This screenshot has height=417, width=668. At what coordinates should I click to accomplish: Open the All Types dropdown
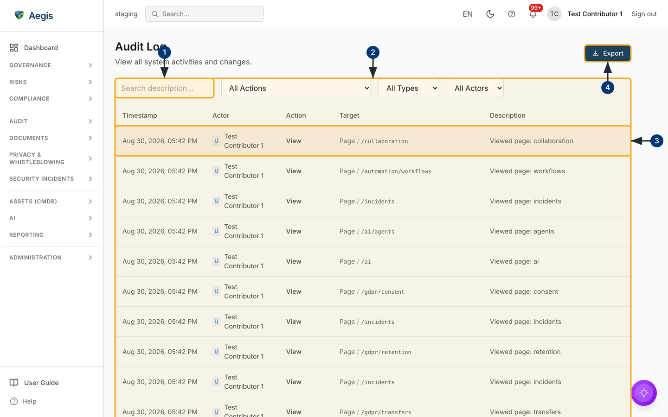409,88
